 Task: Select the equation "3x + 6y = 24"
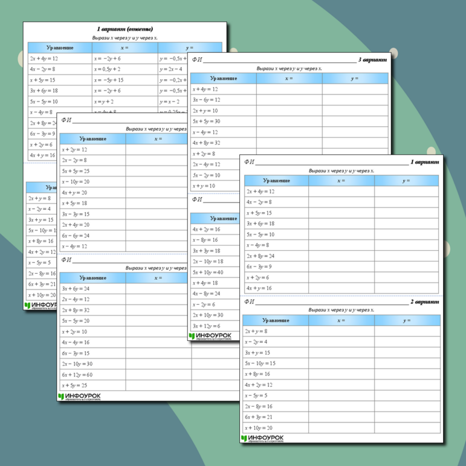point(76,289)
